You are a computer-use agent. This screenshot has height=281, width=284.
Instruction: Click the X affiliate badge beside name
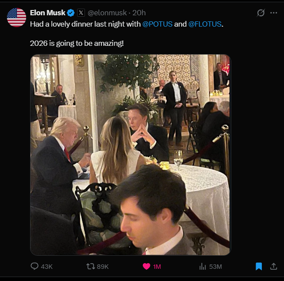point(81,13)
